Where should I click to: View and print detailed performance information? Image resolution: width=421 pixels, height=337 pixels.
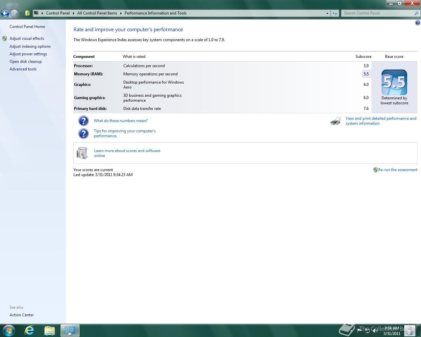click(381, 121)
